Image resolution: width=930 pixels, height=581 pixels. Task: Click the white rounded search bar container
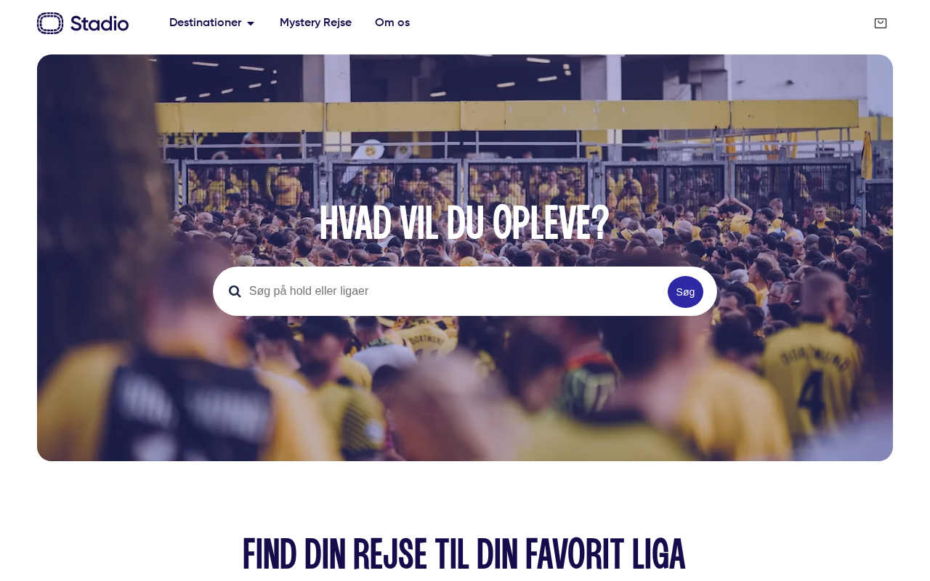[x=465, y=291]
